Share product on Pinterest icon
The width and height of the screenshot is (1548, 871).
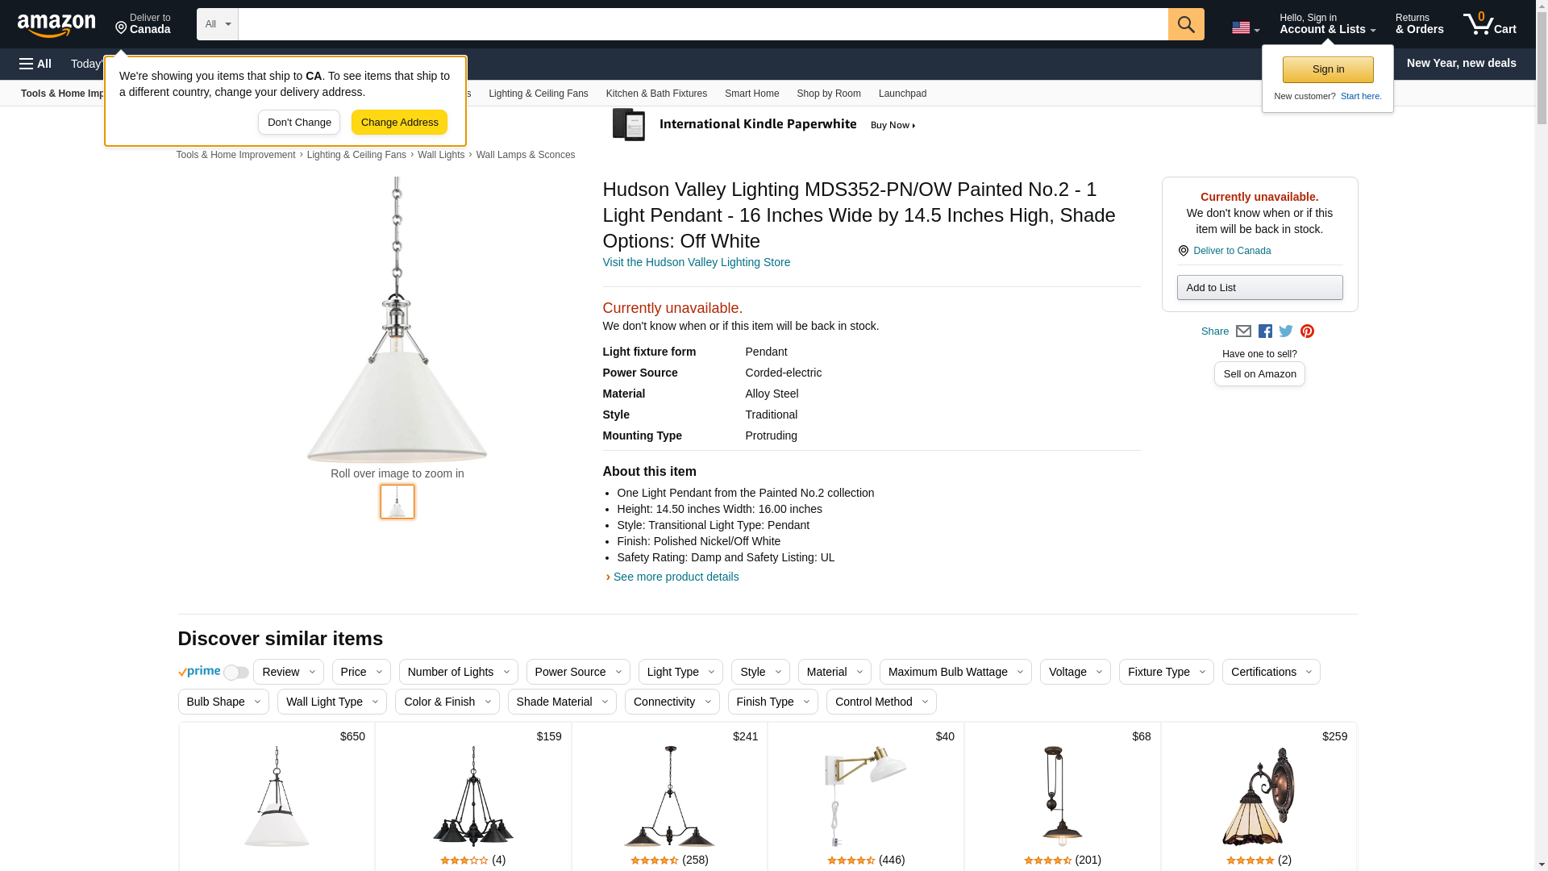click(x=1307, y=331)
